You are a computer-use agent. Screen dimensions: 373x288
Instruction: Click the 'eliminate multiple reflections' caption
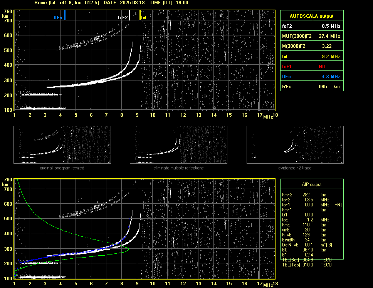coord(178,168)
